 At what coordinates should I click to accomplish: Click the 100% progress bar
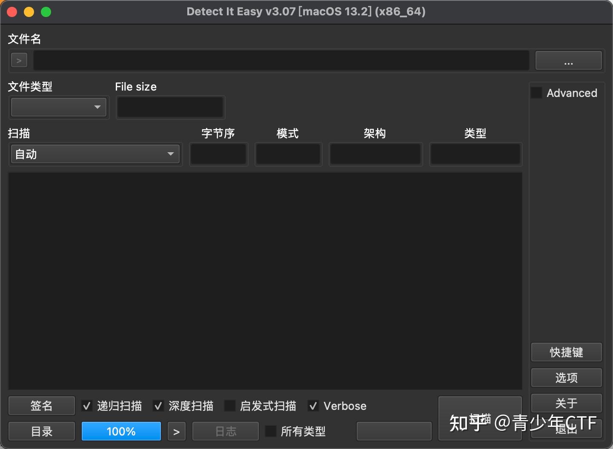[121, 431]
